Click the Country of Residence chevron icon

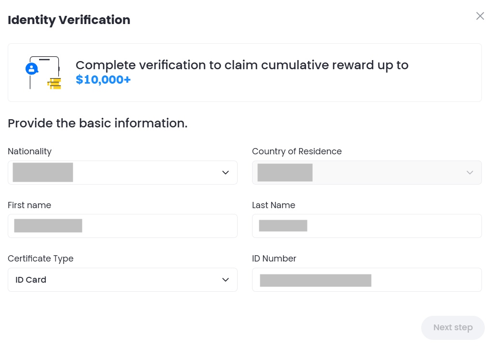[x=469, y=173]
